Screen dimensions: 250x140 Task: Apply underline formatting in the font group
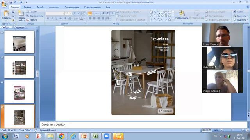pos(56,19)
